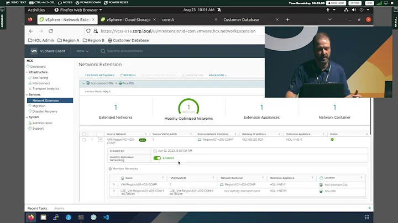Click the URL address bar

(x=177, y=31)
